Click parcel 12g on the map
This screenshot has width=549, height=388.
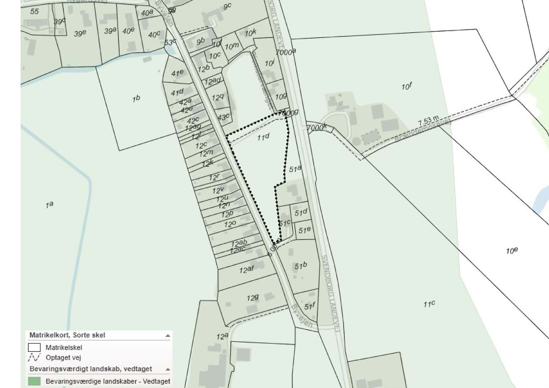(x=253, y=298)
